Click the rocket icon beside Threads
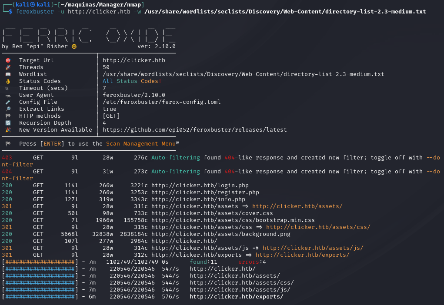Screen dimensions: 444x305 coord(8,67)
